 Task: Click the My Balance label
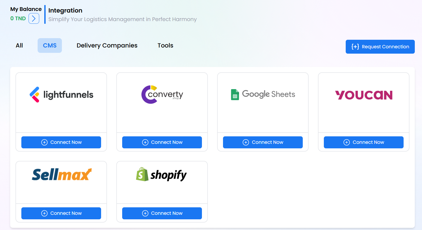[x=26, y=9]
